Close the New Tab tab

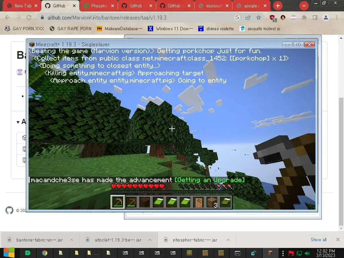tap(36, 6)
